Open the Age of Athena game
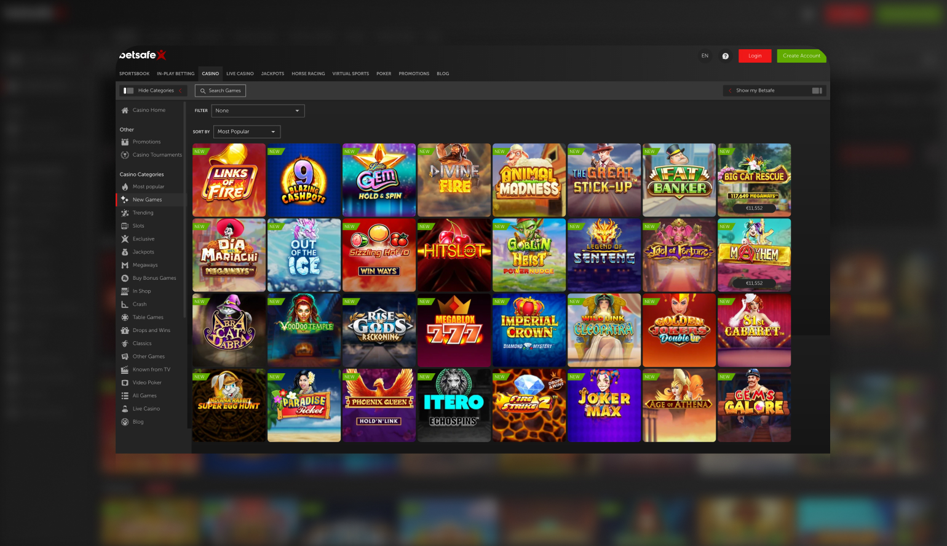Screen dimensions: 947x546 [x=679, y=405]
